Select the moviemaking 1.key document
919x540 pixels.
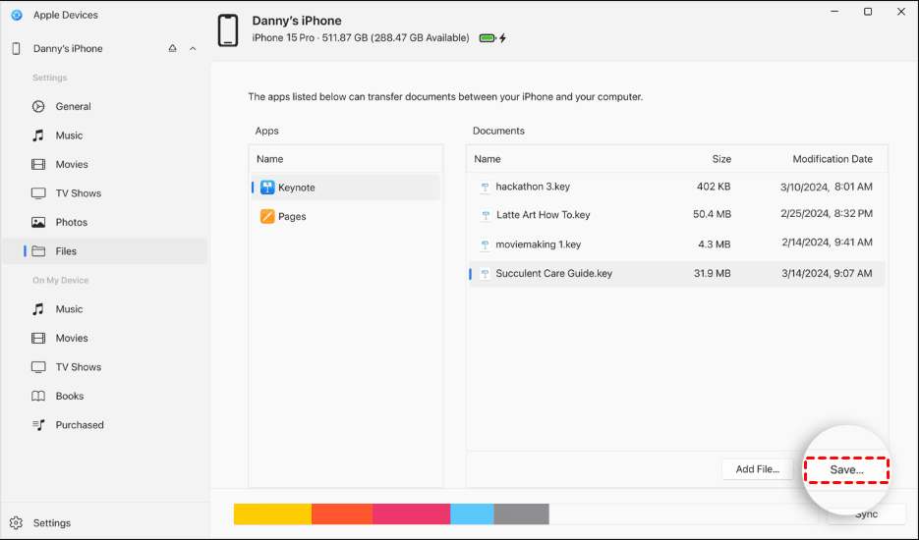click(x=677, y=244)
